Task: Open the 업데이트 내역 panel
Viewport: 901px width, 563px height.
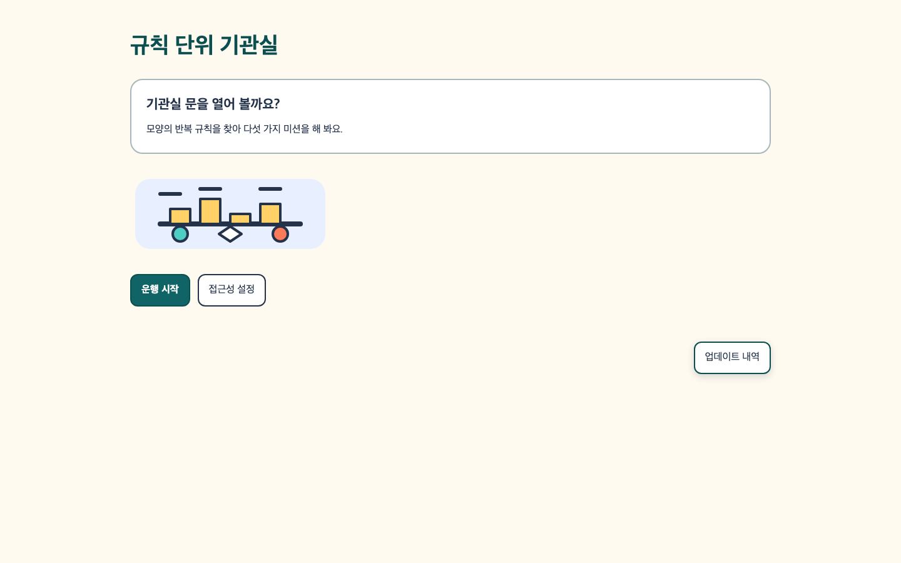Action: tap(732, 358)
